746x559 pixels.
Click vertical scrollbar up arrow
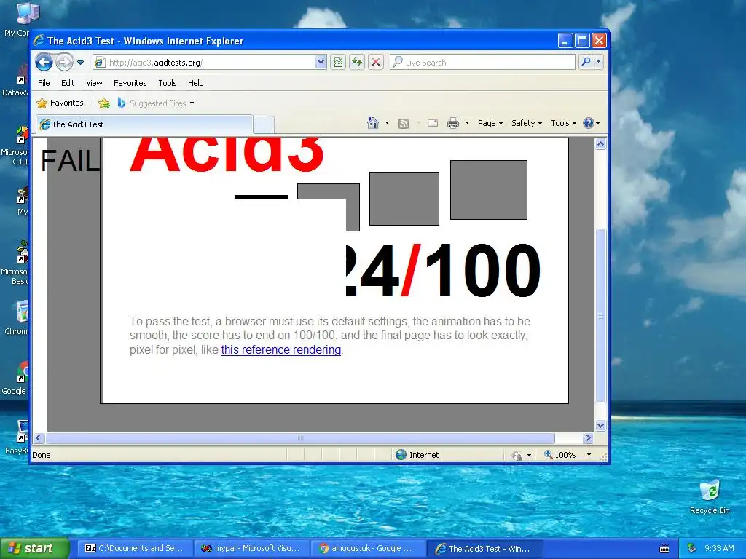600,143
